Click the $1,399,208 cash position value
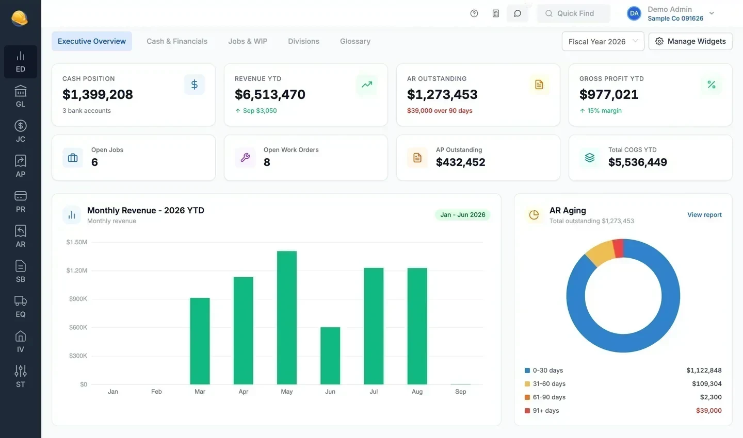Image resolution: width=743 pixels, height=438 pixels. 98,94
